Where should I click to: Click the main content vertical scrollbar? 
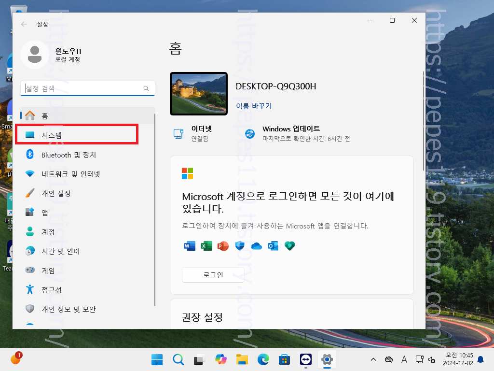coord(424,121)
